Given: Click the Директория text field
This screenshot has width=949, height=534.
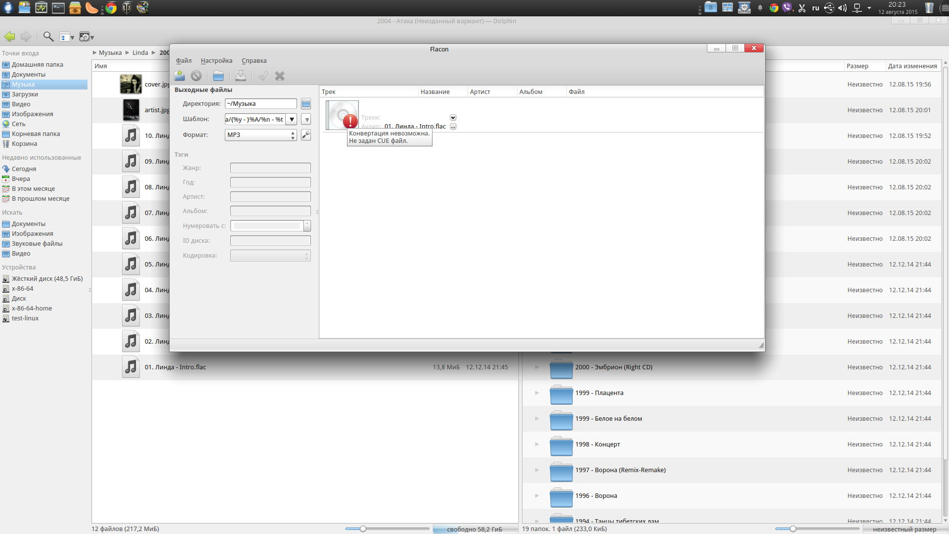Looking at the screenshot, I should 260,103.
